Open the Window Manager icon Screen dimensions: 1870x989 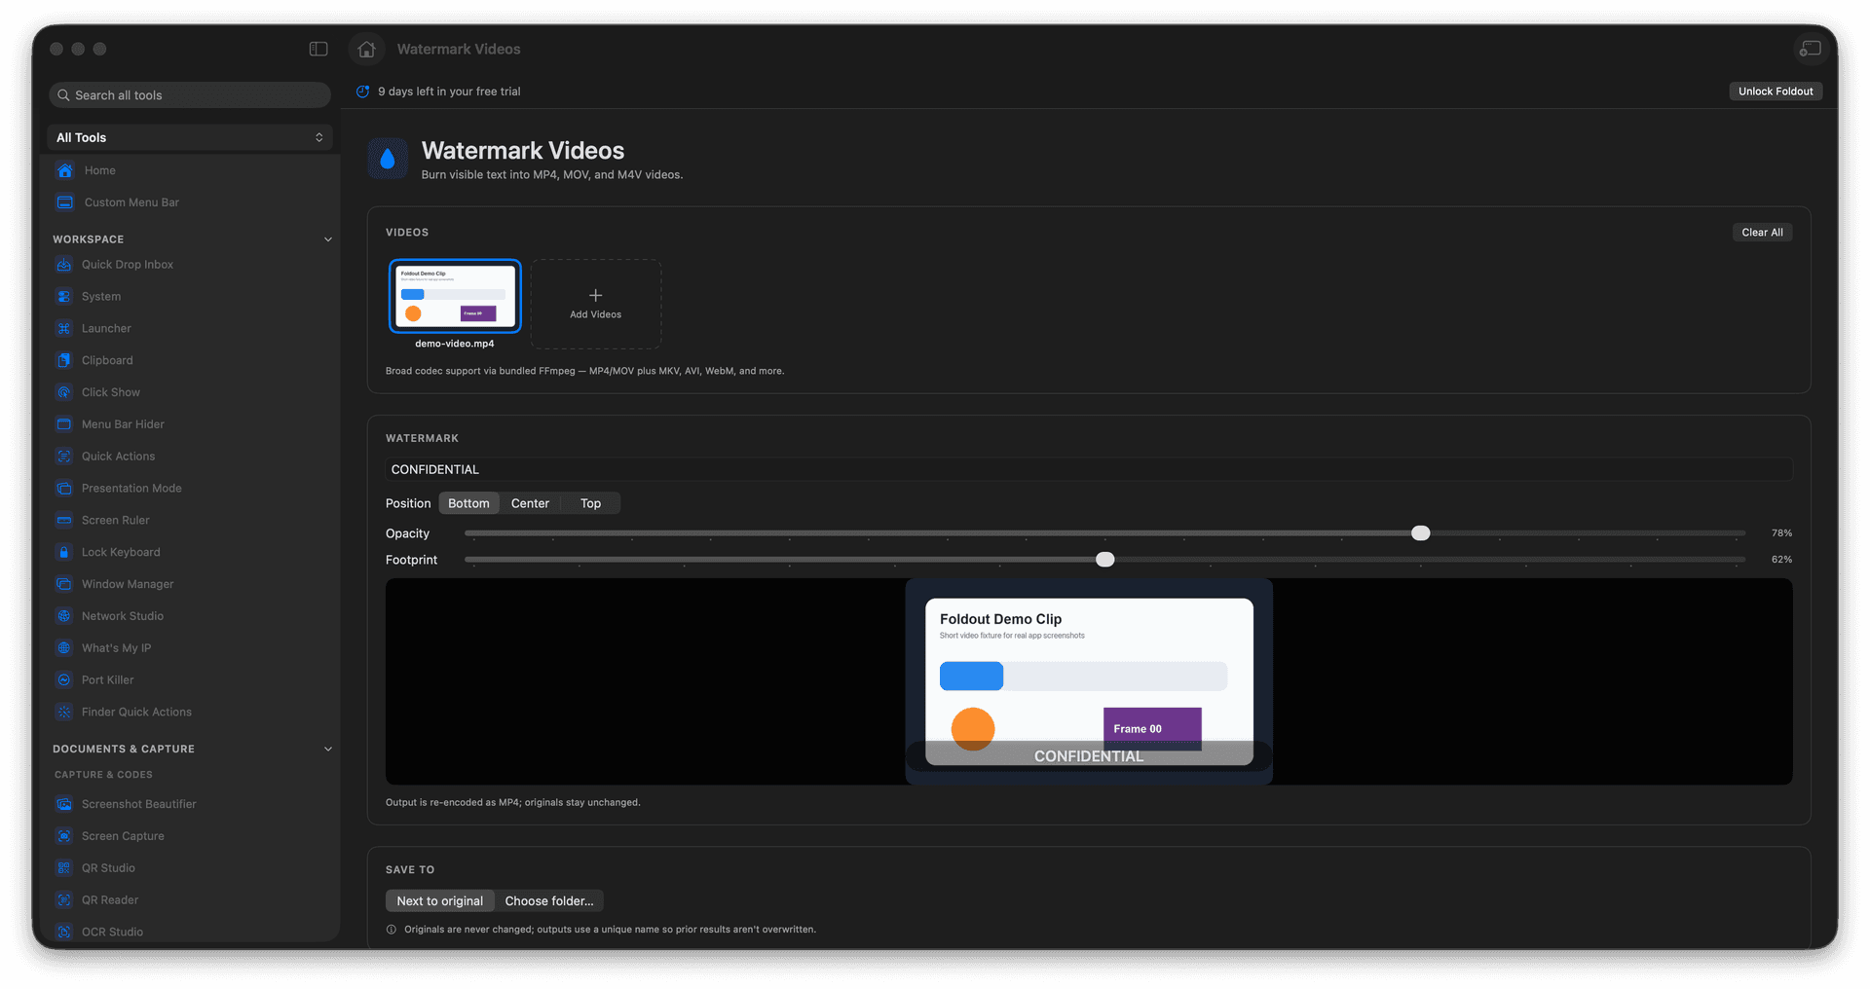click(64, 584)
